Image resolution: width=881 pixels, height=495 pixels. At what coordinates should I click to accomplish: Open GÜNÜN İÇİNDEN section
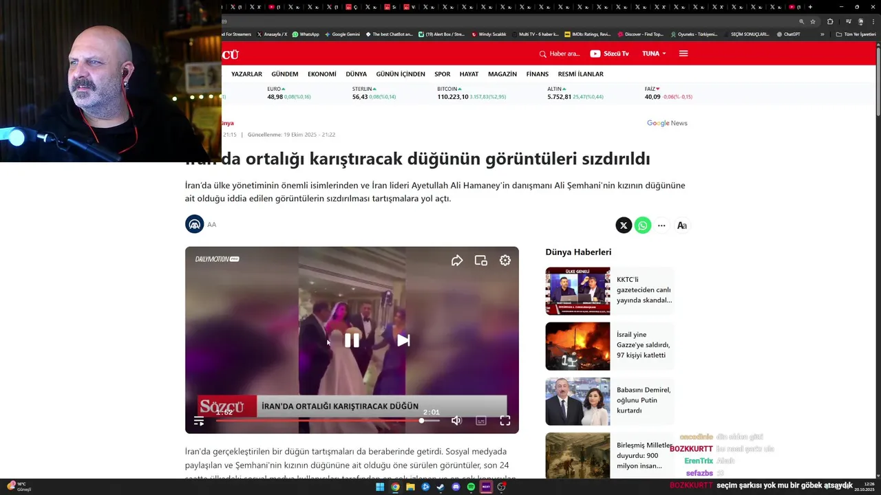(x=401, y=74)
